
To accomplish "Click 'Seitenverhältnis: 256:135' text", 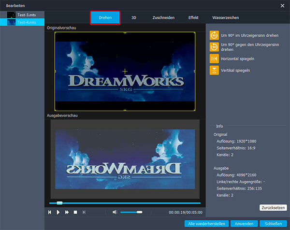I will [x=239, y=188].
